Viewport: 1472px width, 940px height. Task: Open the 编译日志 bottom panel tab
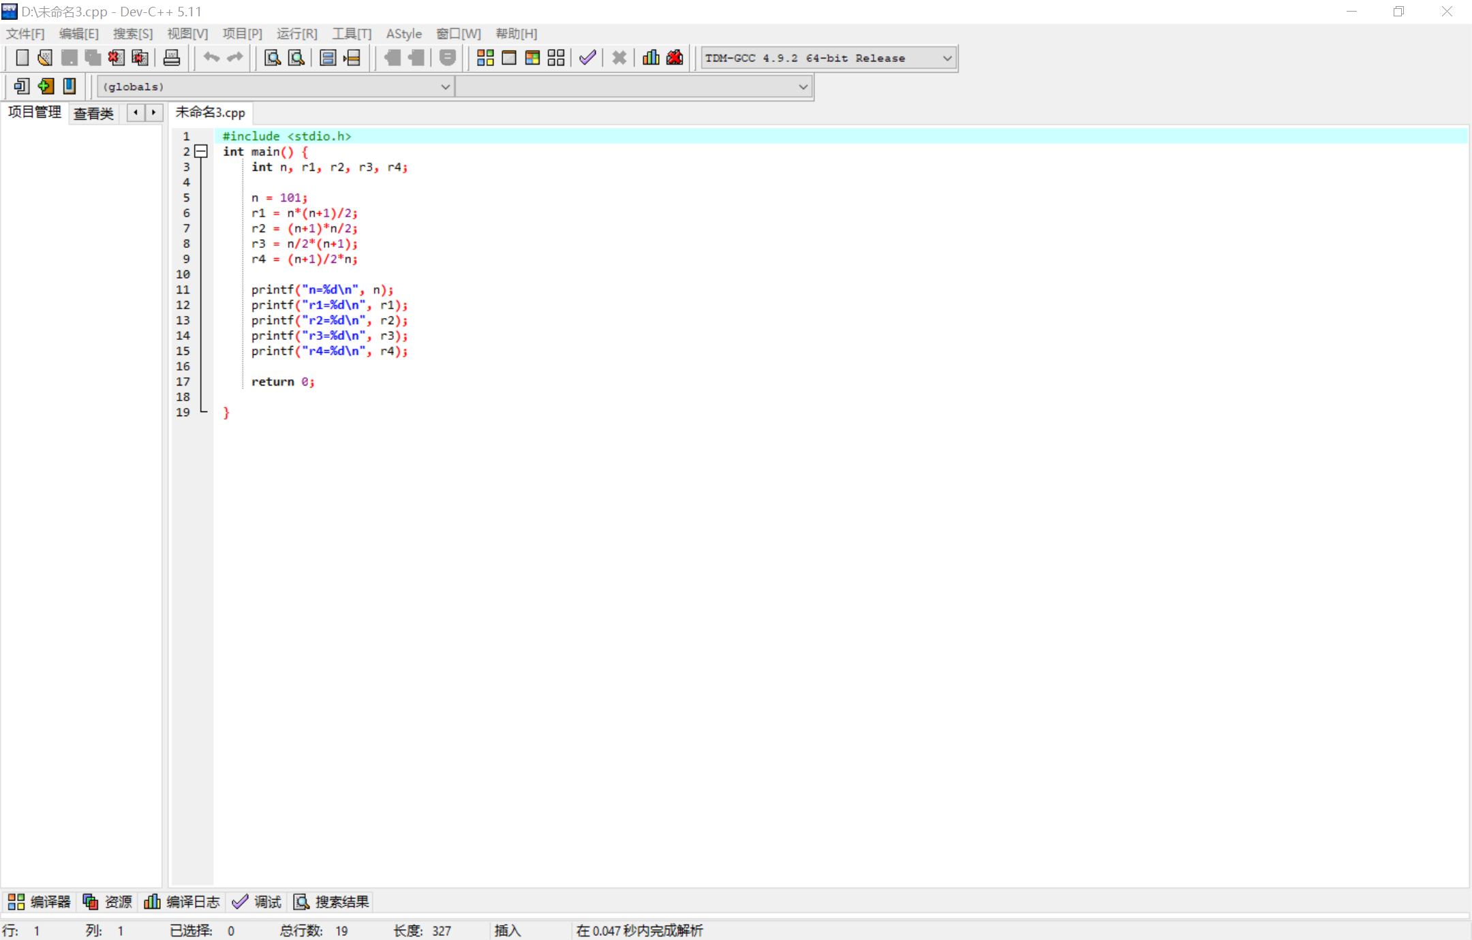[183, 901]
